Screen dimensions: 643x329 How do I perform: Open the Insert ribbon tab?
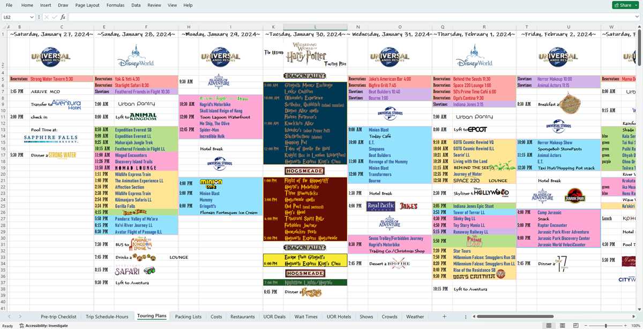point(46,5)
